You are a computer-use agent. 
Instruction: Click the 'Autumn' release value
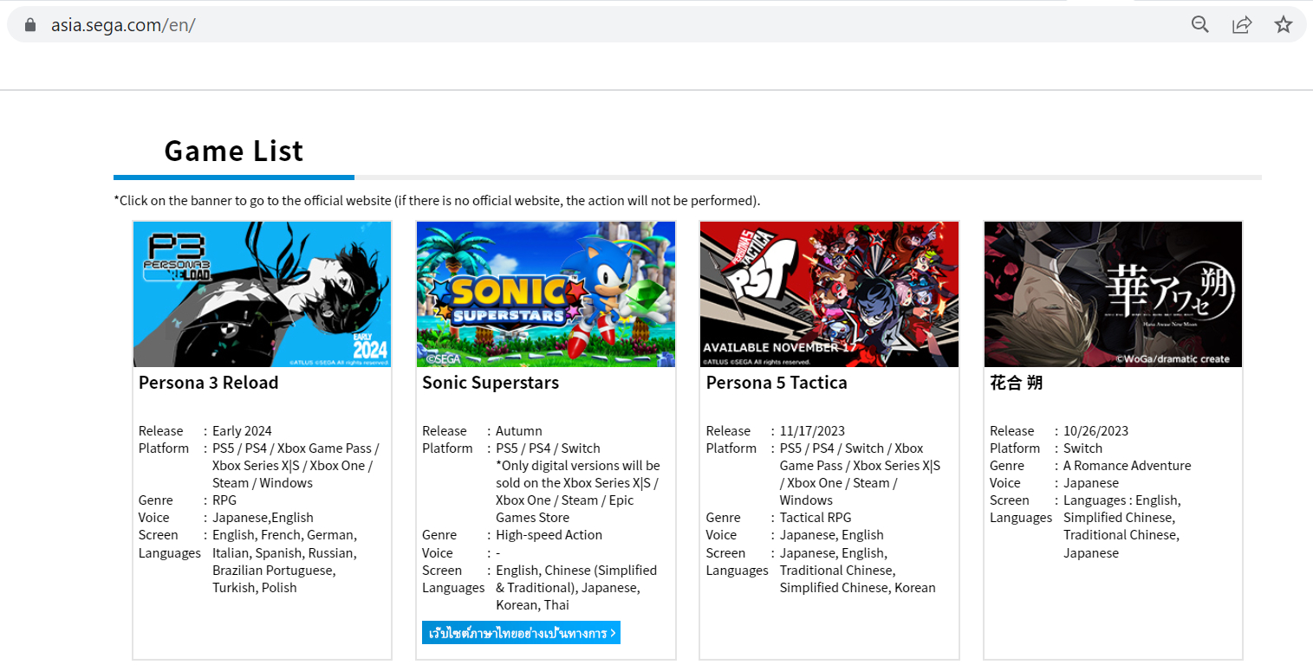point(519,431)
